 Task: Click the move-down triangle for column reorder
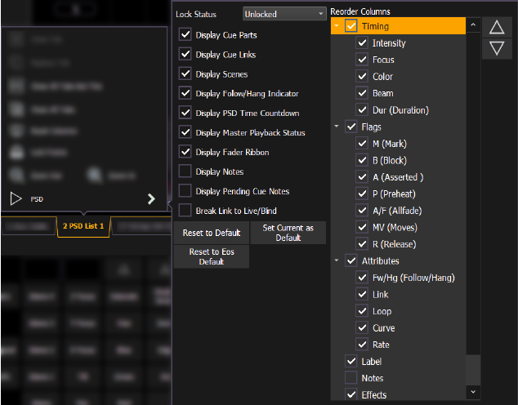coord(496,49)
